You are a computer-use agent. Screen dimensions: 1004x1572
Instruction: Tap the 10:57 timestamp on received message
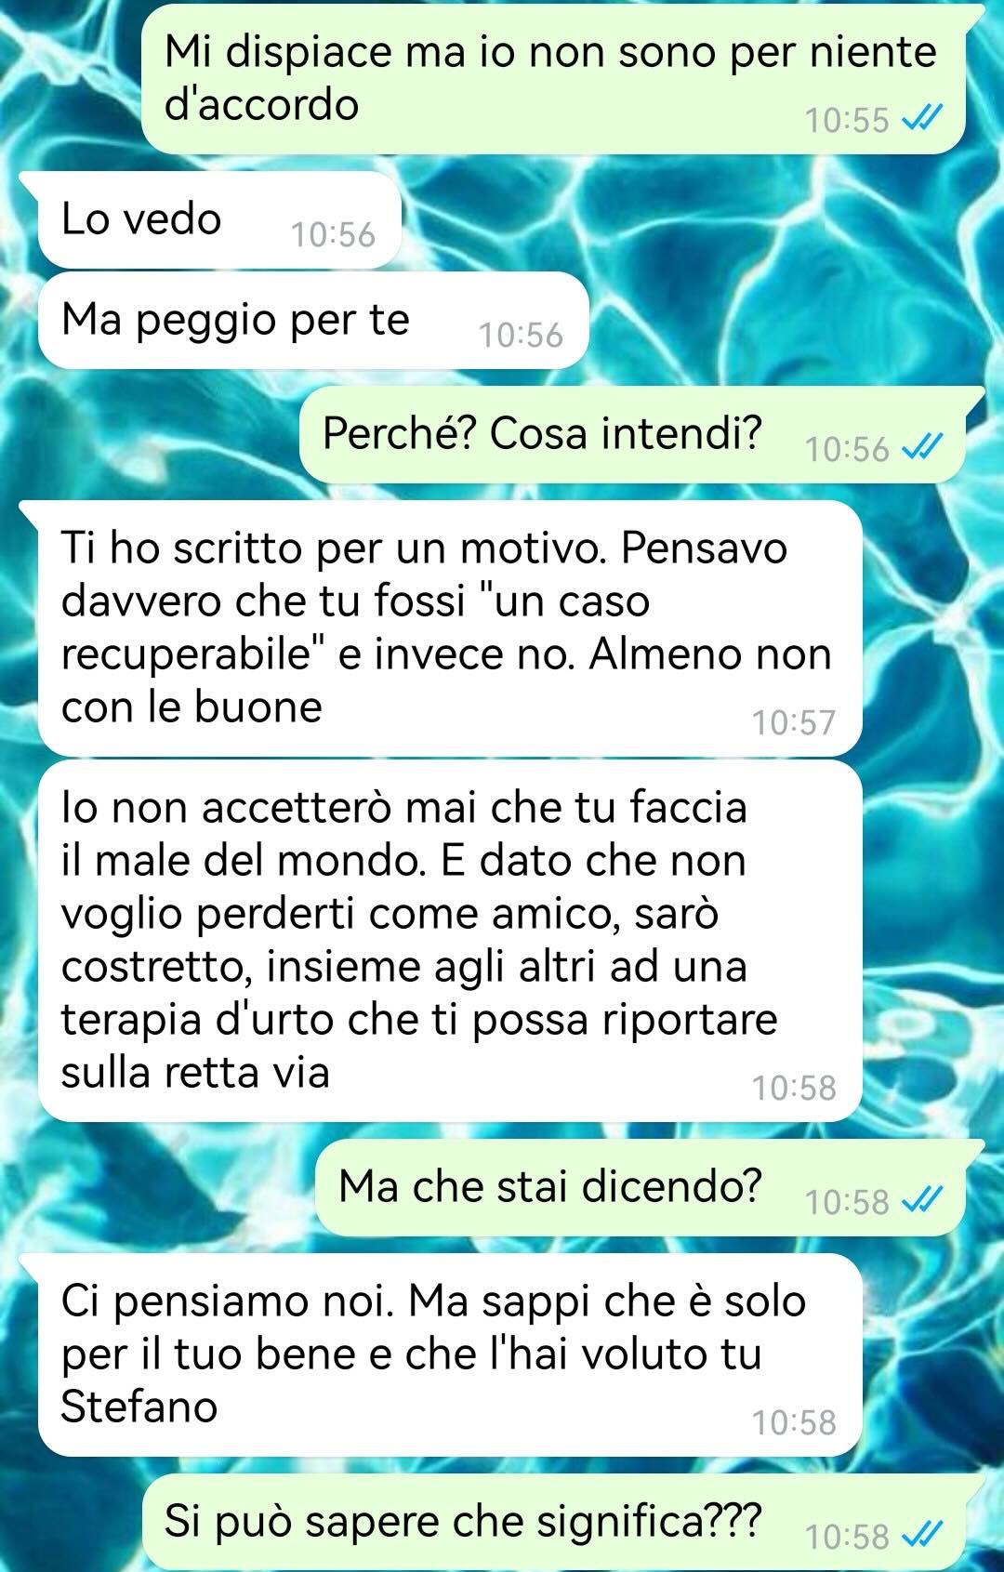click(x=794, y=722)
